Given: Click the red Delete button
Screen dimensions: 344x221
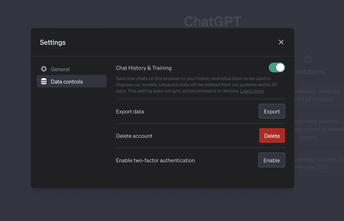Looking at the screenshot, I should pos(272,136).
